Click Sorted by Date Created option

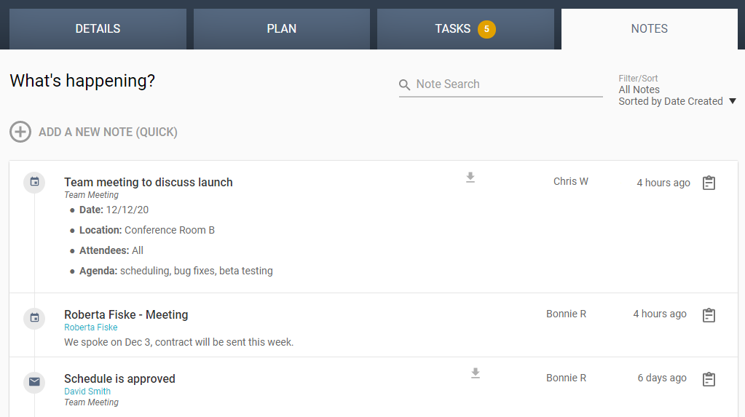tap(670, 102)
